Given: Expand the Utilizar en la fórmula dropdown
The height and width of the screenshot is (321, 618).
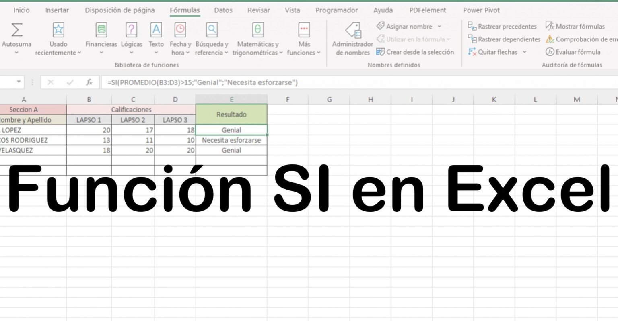Looking at the screenshot, I should [448, 39].
